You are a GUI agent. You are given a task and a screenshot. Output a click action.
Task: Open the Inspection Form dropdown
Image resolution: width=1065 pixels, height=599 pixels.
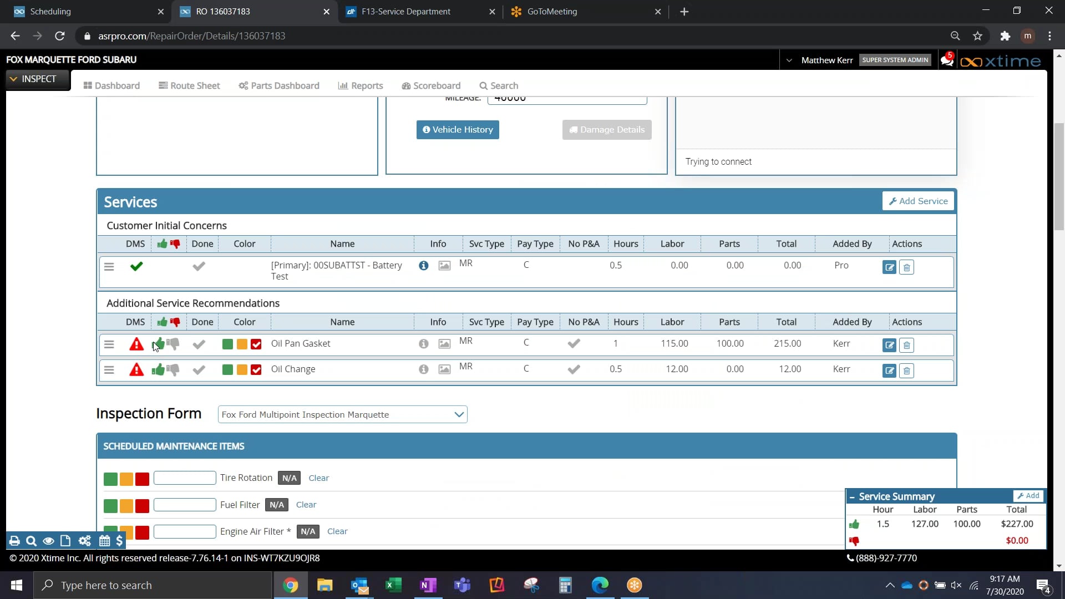pyautogui.click(x=342, y=414)
